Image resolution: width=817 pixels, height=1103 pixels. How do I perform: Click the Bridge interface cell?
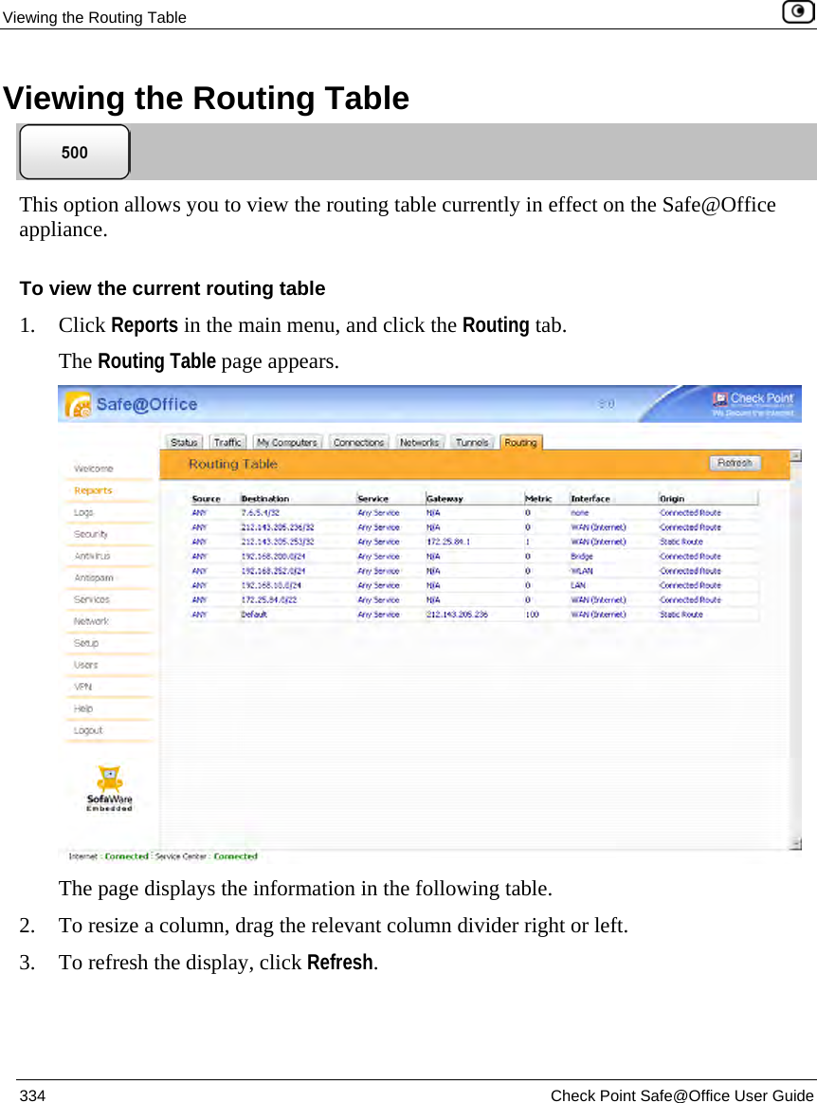pos(581,557)
